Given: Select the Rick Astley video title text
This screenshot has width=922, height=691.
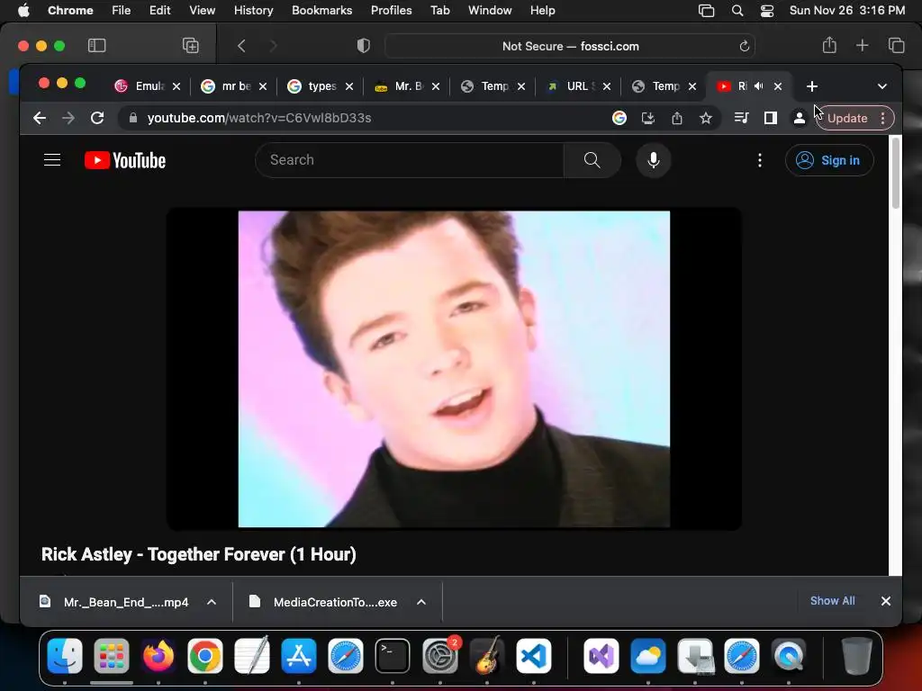Looking at the screenshot, I should (x=199, y=554).
